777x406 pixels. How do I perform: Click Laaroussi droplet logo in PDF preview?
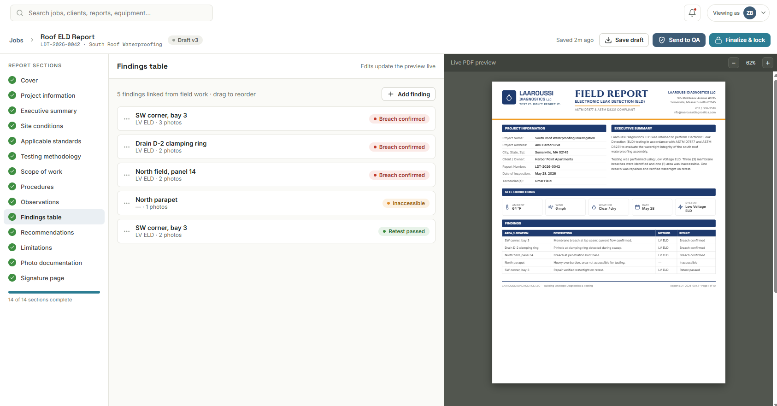tap(509, 97)
